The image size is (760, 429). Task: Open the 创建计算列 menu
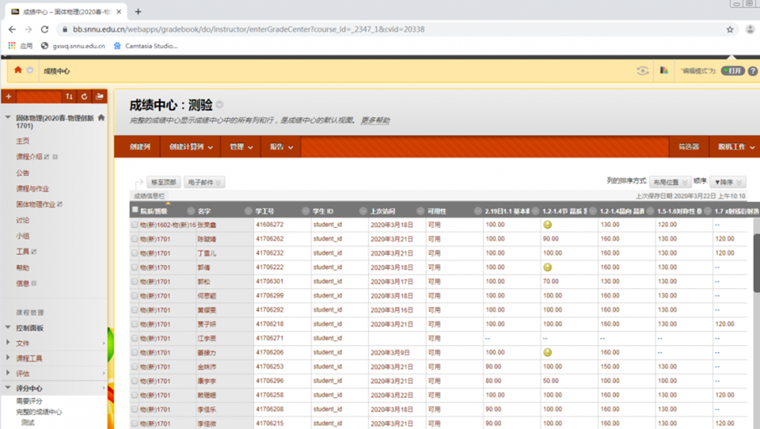click(191, 147)
